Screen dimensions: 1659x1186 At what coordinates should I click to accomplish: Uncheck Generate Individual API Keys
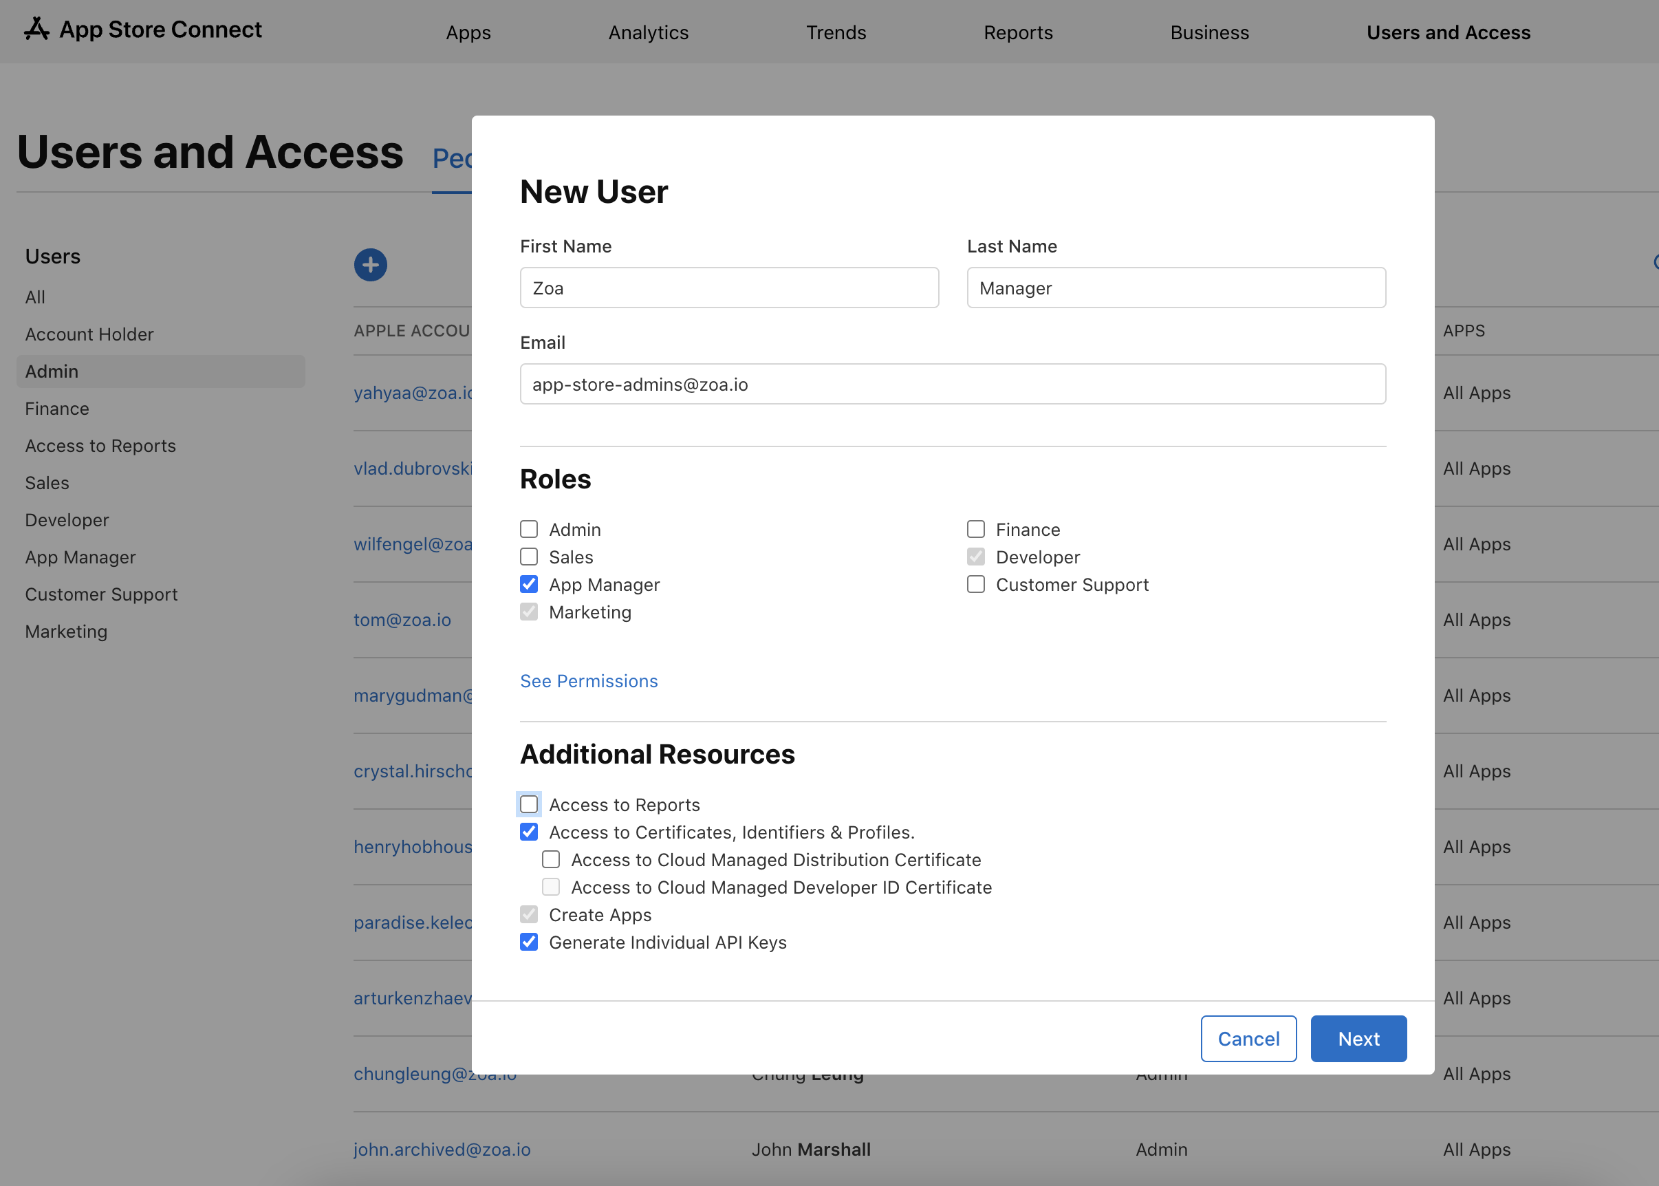click(529, 942)
